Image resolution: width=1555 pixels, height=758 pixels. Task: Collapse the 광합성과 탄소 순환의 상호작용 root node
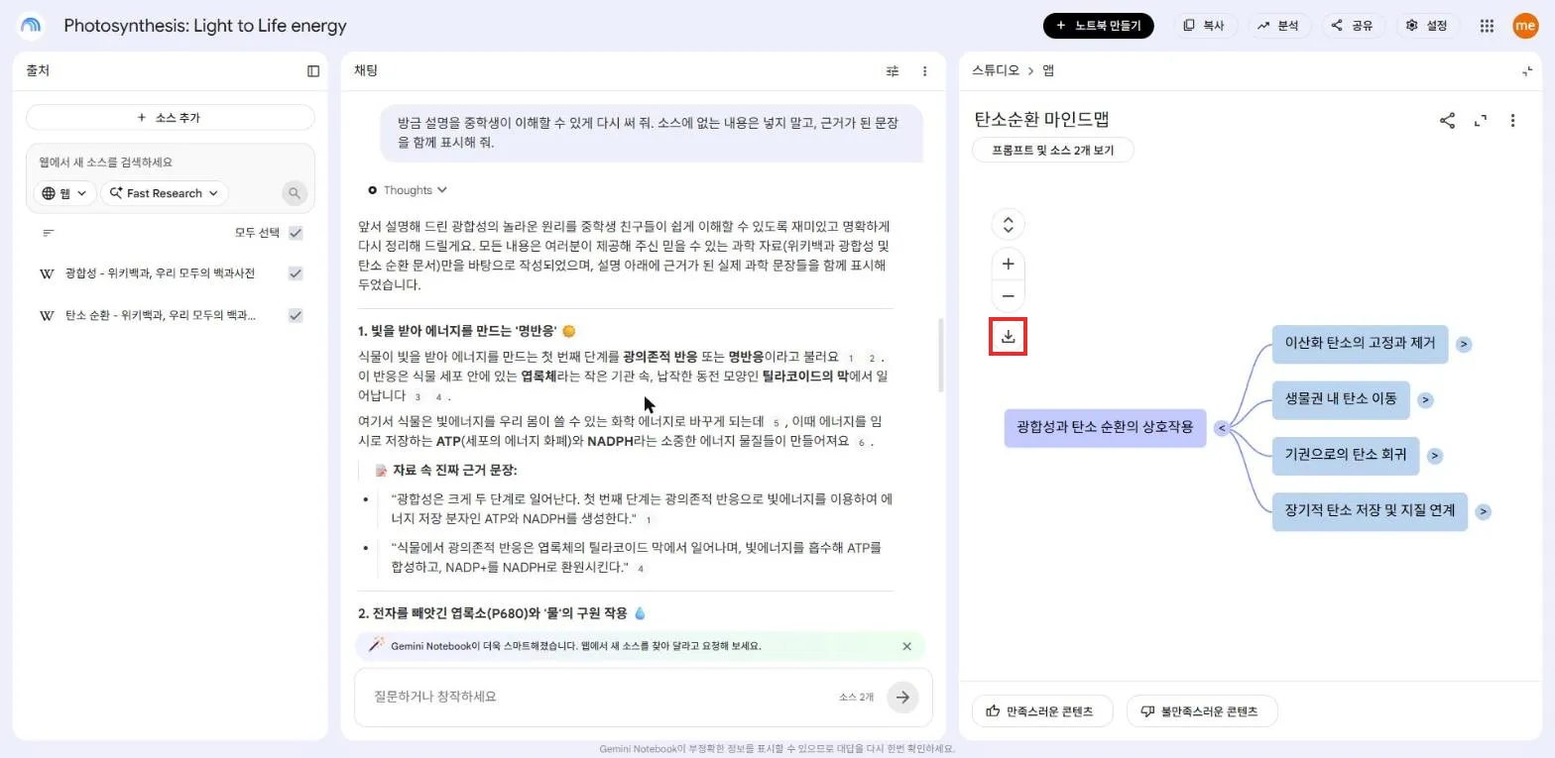[1222, 428]
